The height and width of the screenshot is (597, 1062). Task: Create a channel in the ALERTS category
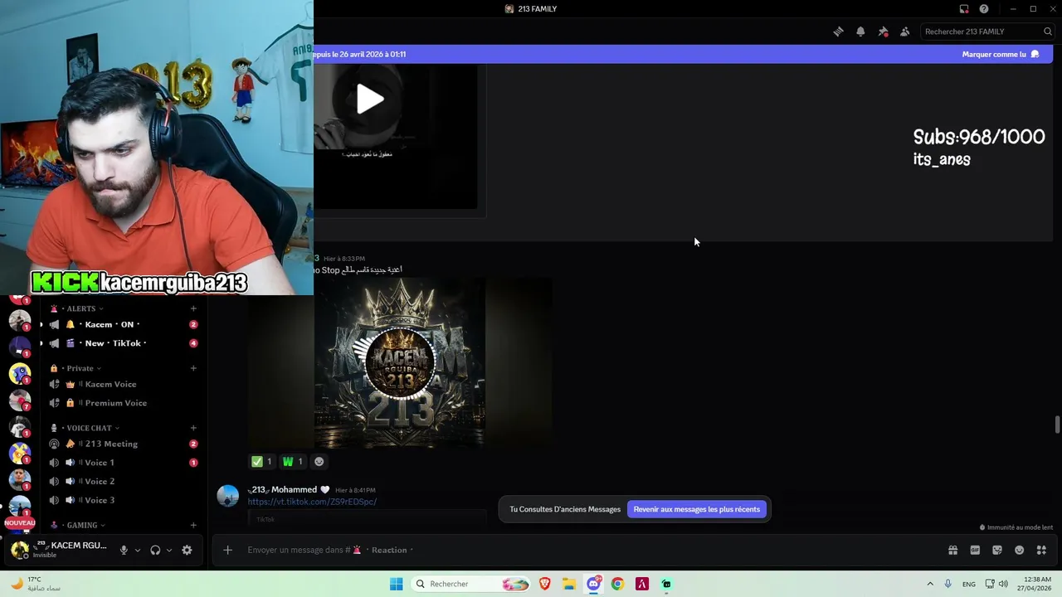tap(193, 308)
